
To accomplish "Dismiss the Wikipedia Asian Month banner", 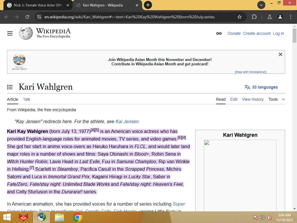I will [x=280, y=54].
